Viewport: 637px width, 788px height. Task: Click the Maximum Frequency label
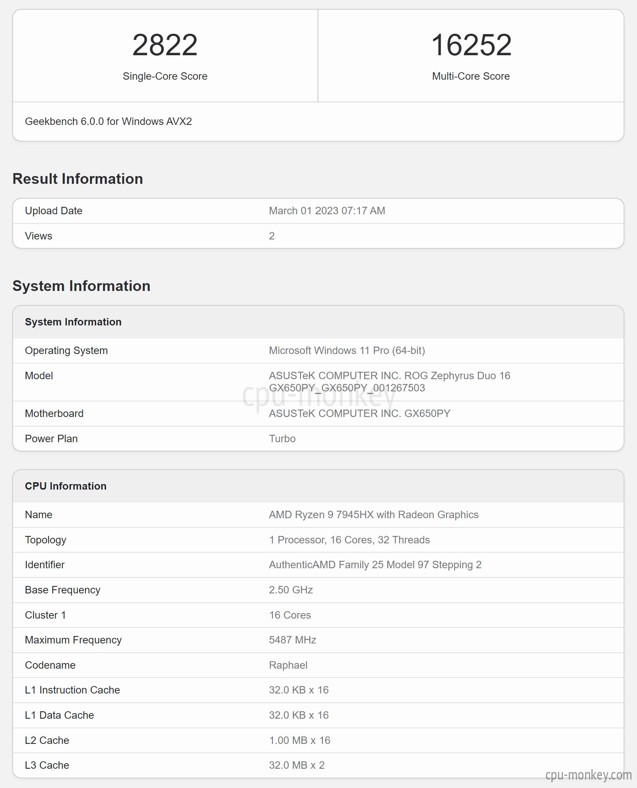[x=73, y=640]
